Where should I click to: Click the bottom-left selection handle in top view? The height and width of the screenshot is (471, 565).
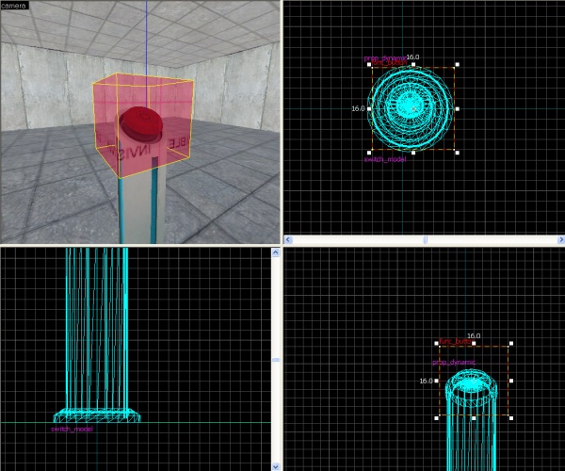(369, 153)
